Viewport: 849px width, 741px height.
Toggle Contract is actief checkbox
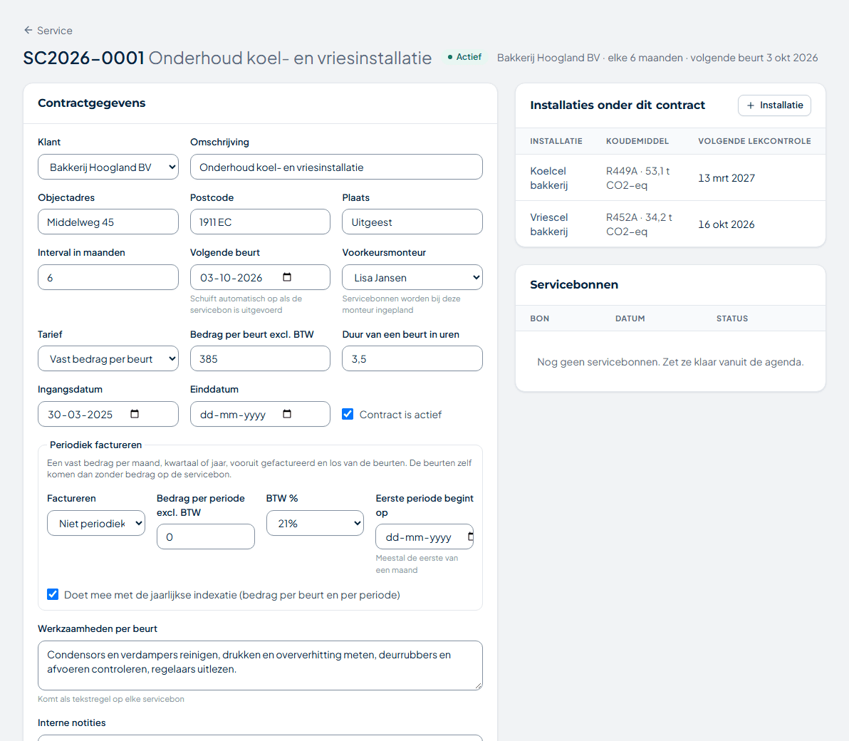348,414
